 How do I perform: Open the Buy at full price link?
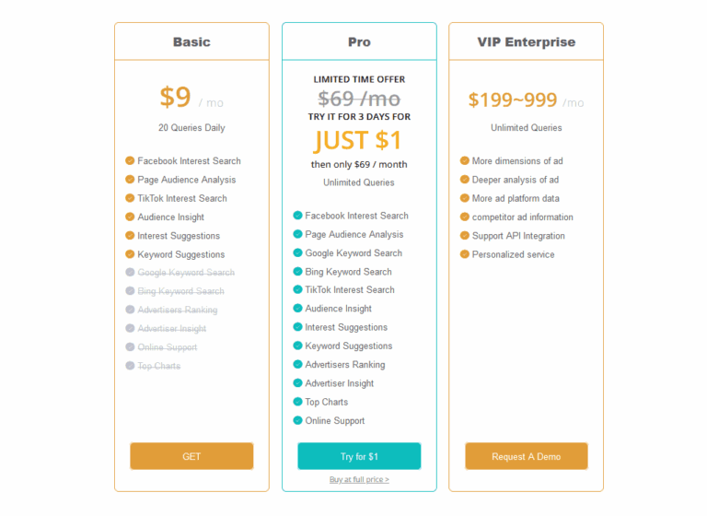pyautogui.click(x=359, y=479)
